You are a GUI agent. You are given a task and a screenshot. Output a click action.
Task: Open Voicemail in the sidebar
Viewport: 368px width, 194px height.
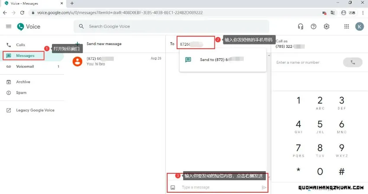click(32, 66)
